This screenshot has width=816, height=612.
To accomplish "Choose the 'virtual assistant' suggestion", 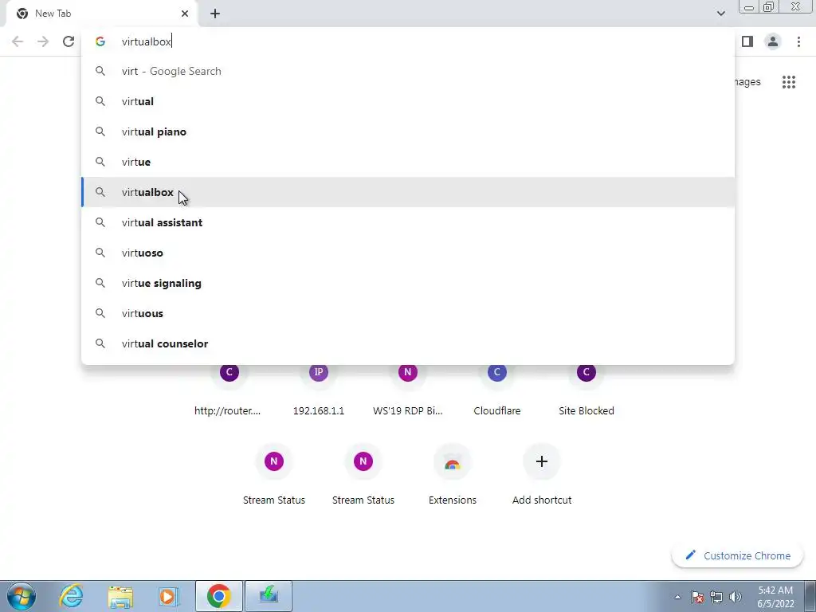I will [408, 222].
